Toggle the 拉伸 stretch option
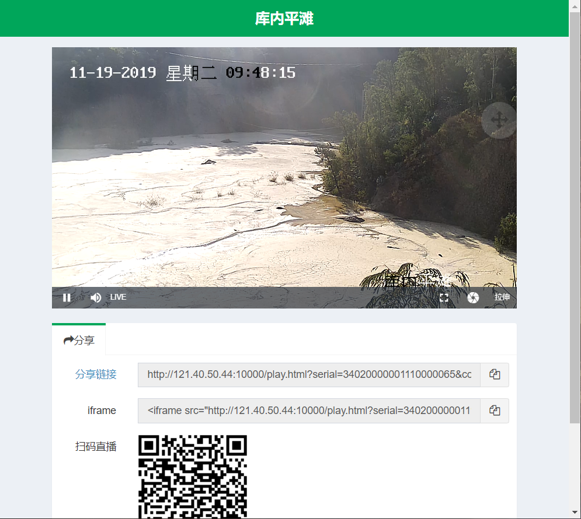 pyautogui.click(x=502, y=297)
